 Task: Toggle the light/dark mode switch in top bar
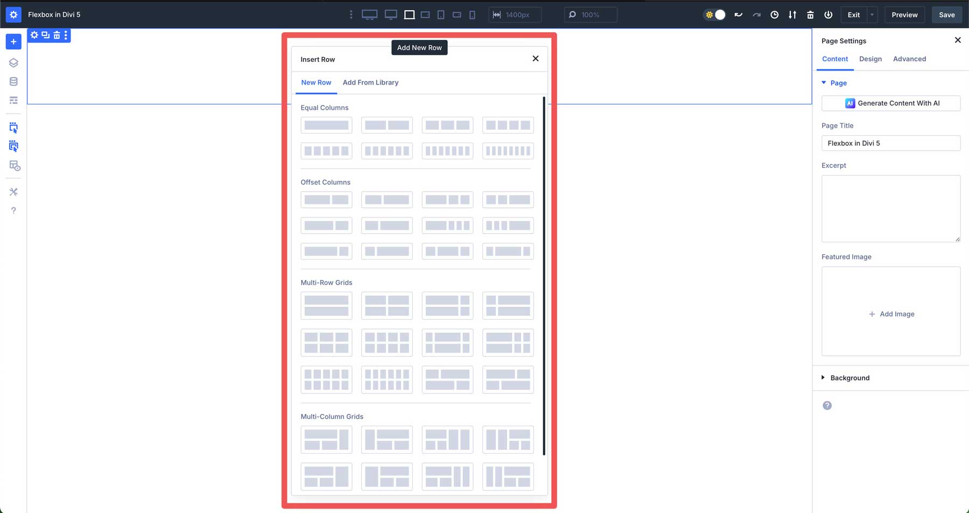coord(714,15)
